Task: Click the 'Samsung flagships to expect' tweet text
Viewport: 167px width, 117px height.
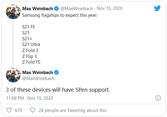Action: click(60, 15)
